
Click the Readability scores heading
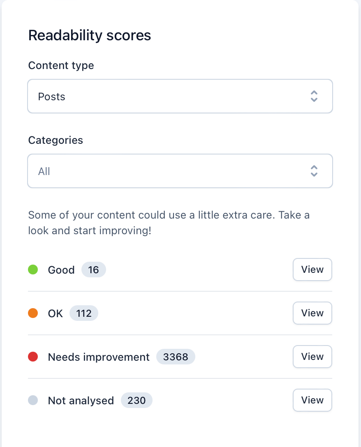pyautogui.click(x=90, y=36)
